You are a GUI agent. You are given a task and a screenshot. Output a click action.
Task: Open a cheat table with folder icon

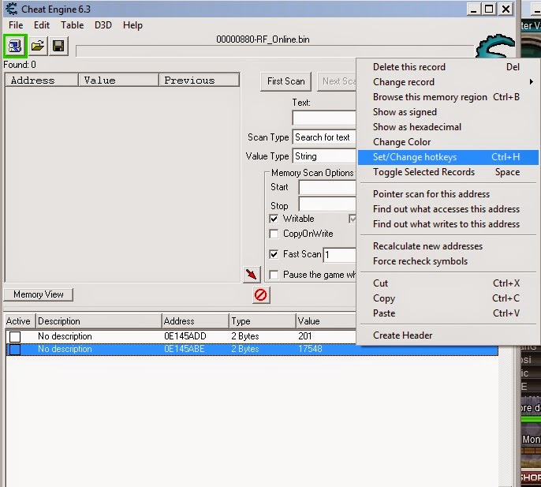[37, 46]
